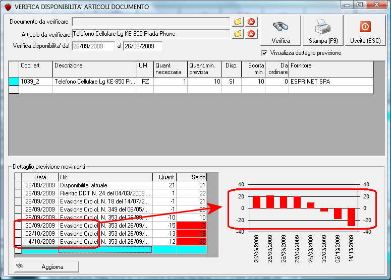
Task: Click the red Saldo cell -30
Action: point(191,241)
